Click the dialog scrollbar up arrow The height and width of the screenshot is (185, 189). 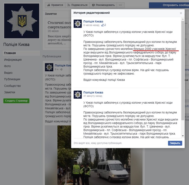coord(183,19)
